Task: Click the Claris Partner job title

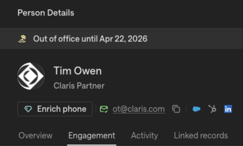Action: point(79,86)
